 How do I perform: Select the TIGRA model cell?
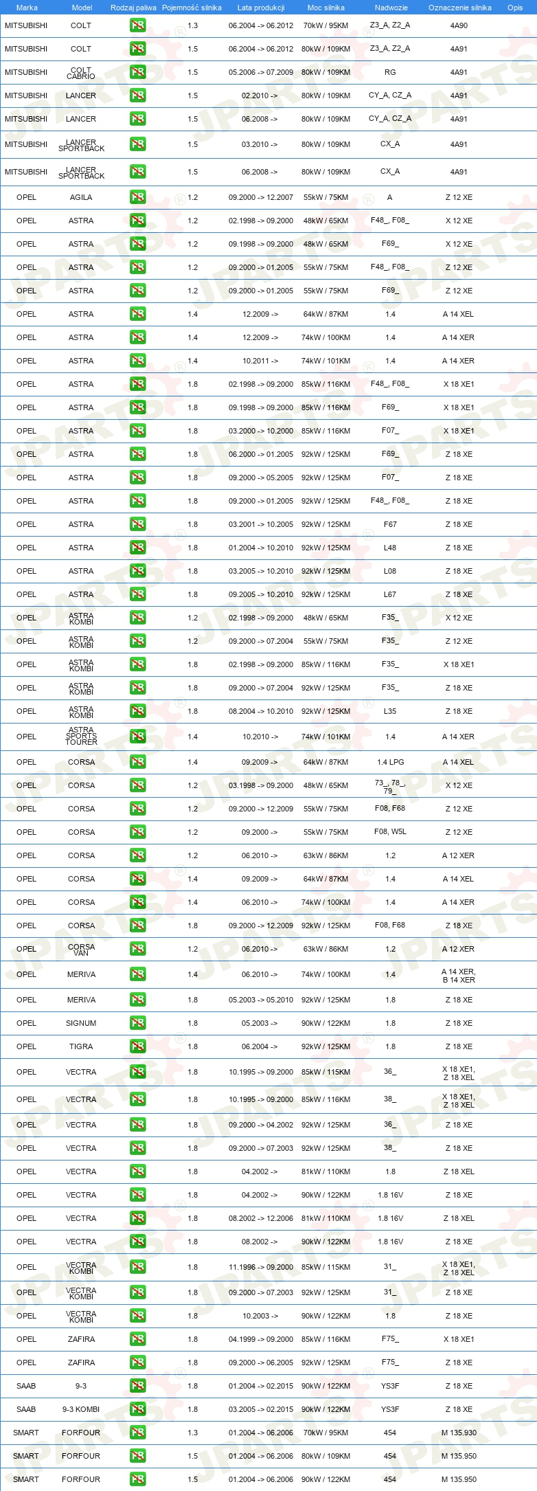pos(81,1046)
